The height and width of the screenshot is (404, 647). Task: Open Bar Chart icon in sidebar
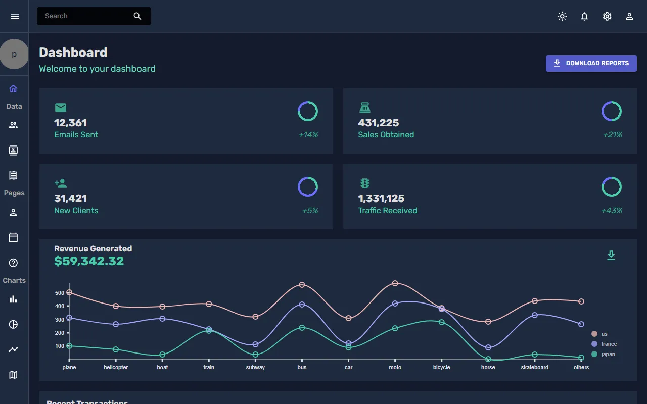point(14,299)
